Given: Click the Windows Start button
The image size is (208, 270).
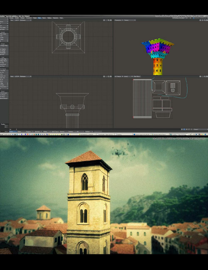Looking at the screenshot, I should 2,134.
